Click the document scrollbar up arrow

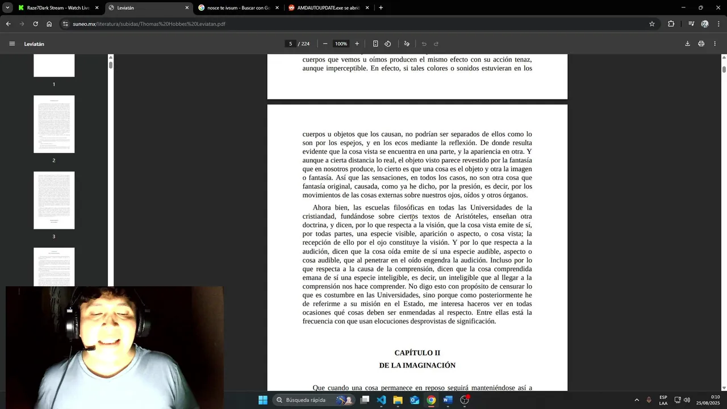click(724, 57)
